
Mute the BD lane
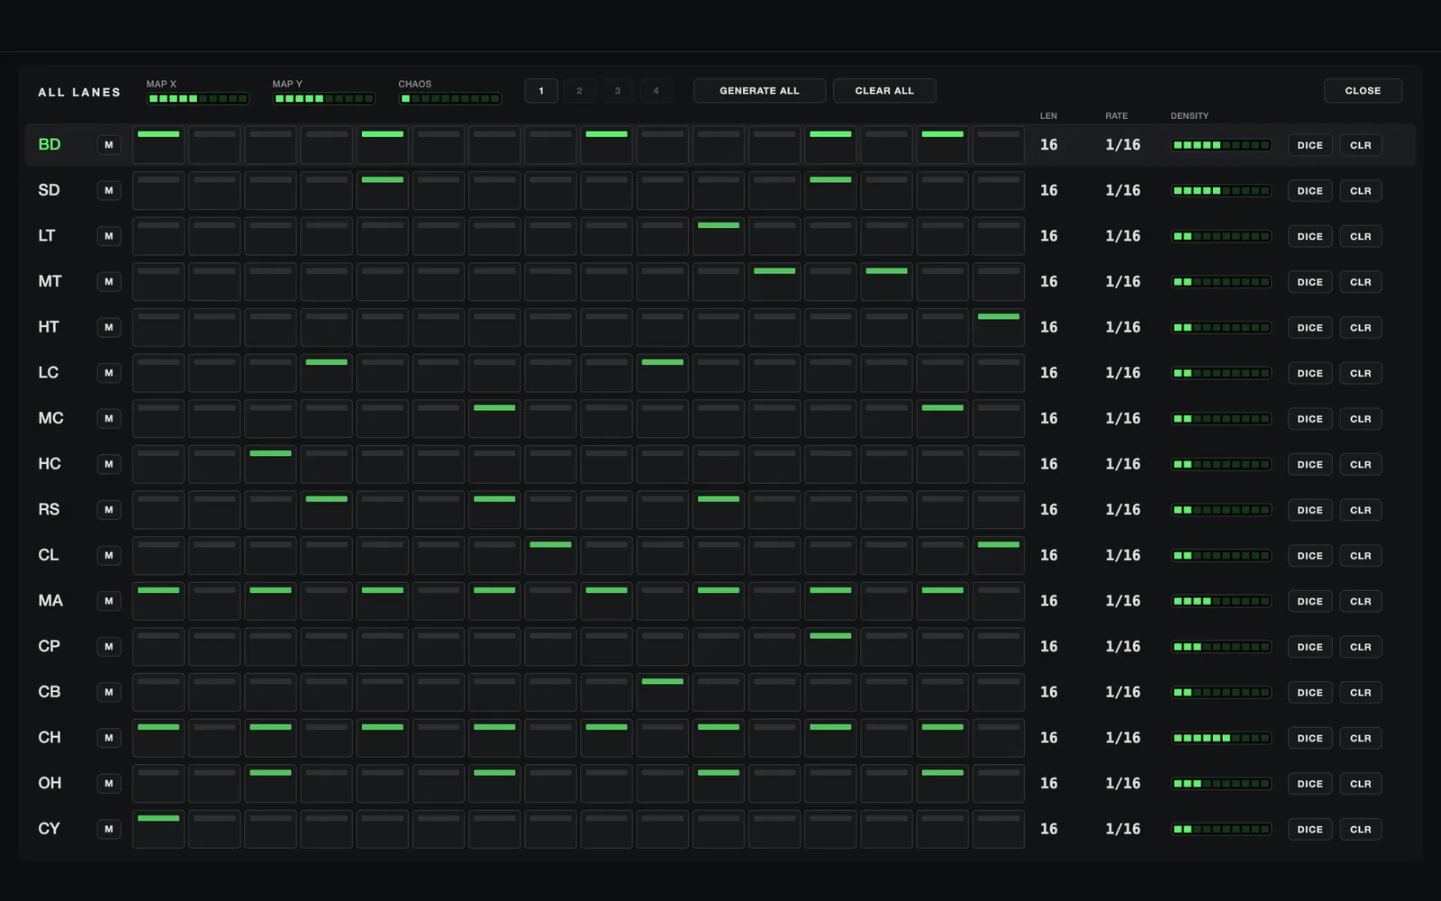tap(109, 145)
